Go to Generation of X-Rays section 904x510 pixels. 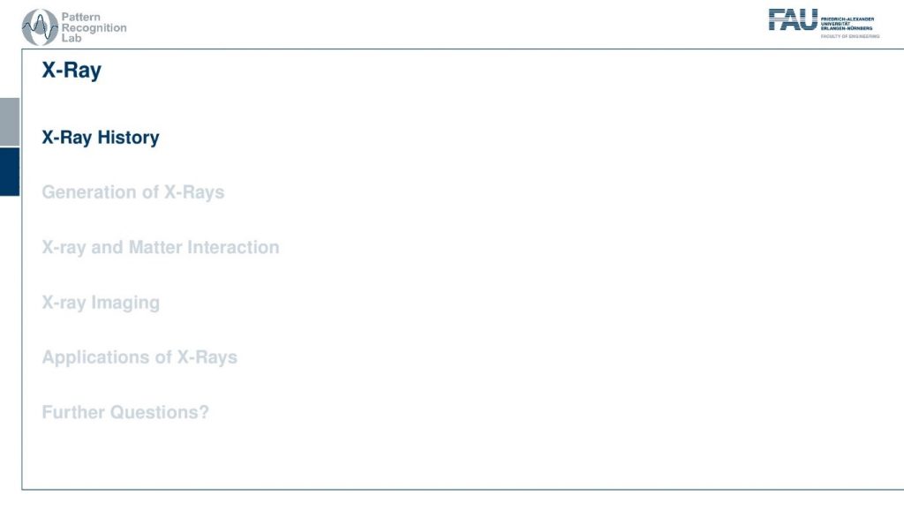(x=133, y=192)
